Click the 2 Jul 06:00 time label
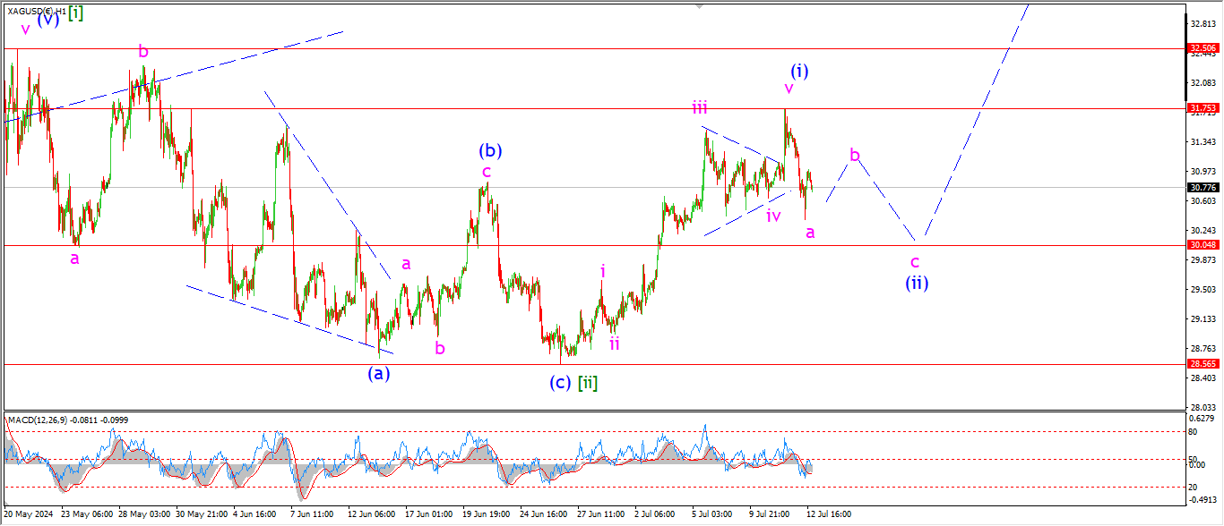1224x526 pixels. click(653, 514)
